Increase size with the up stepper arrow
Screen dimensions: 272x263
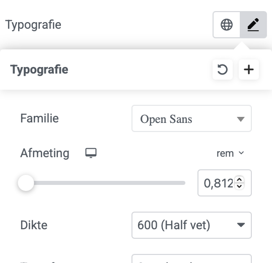(x=239, y=180)
